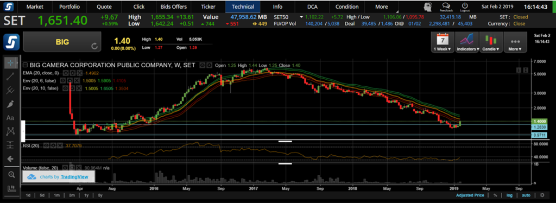The image size is (556, 203).
Task: Expand the Indicators dropdown menu
Action: [466, 42]
